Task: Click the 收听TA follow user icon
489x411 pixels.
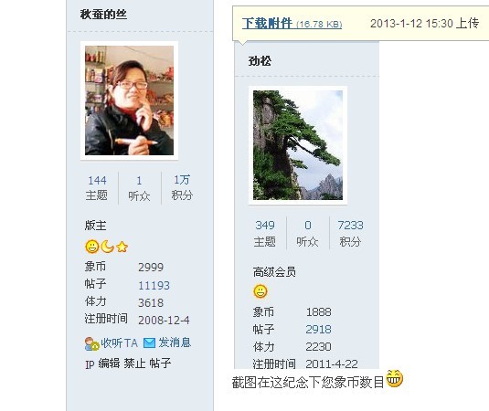Action: 91,343
